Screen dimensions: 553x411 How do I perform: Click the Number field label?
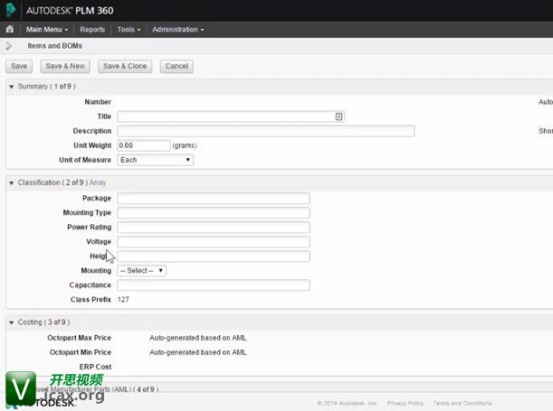[98, 102]
